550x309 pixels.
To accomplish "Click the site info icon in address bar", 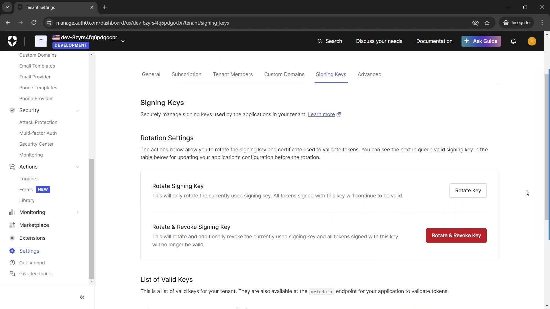I will click(49, 23).
